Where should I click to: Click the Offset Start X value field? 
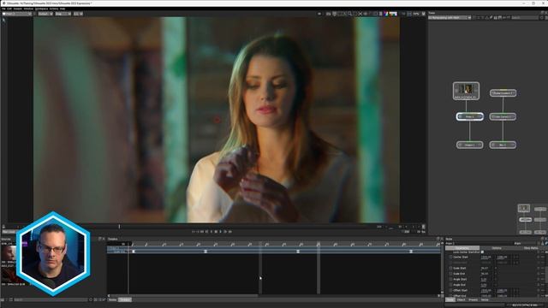485,291
